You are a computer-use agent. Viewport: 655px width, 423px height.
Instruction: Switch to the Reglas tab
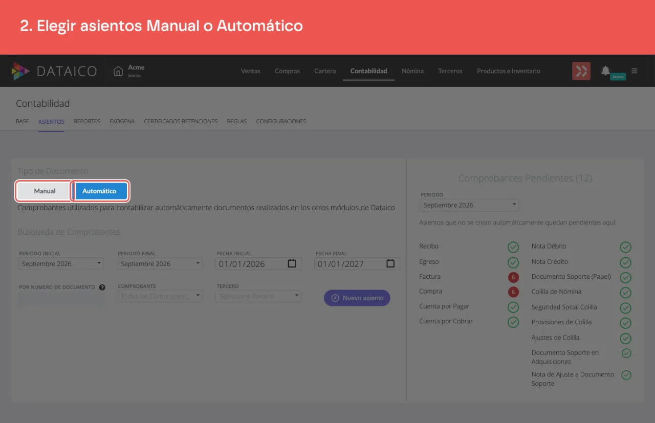click(x=237, y=121)
